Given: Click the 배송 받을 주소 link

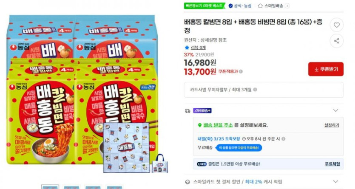Looking at the screenshot, I should coord(218,125).
